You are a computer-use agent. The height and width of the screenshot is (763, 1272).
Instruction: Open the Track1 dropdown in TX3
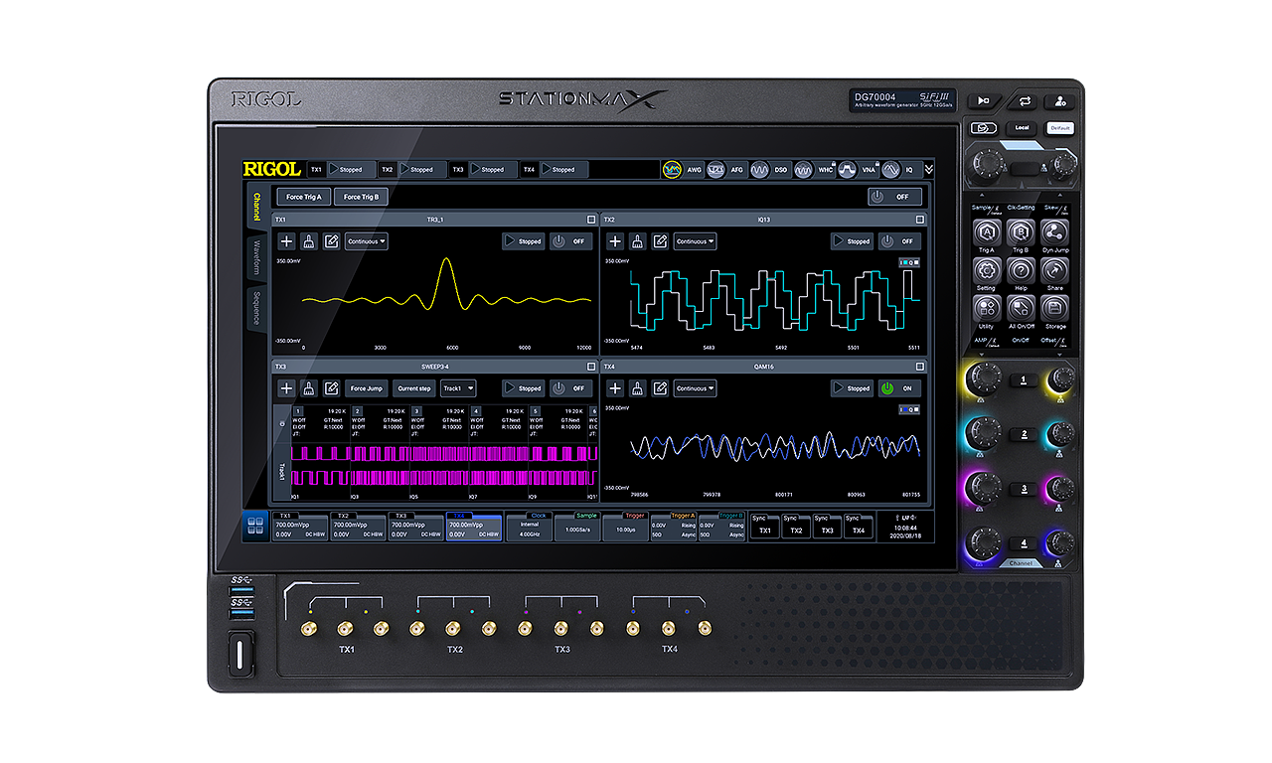[458, 388]
